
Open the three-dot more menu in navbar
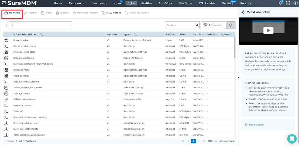click(x=258, y=3)
